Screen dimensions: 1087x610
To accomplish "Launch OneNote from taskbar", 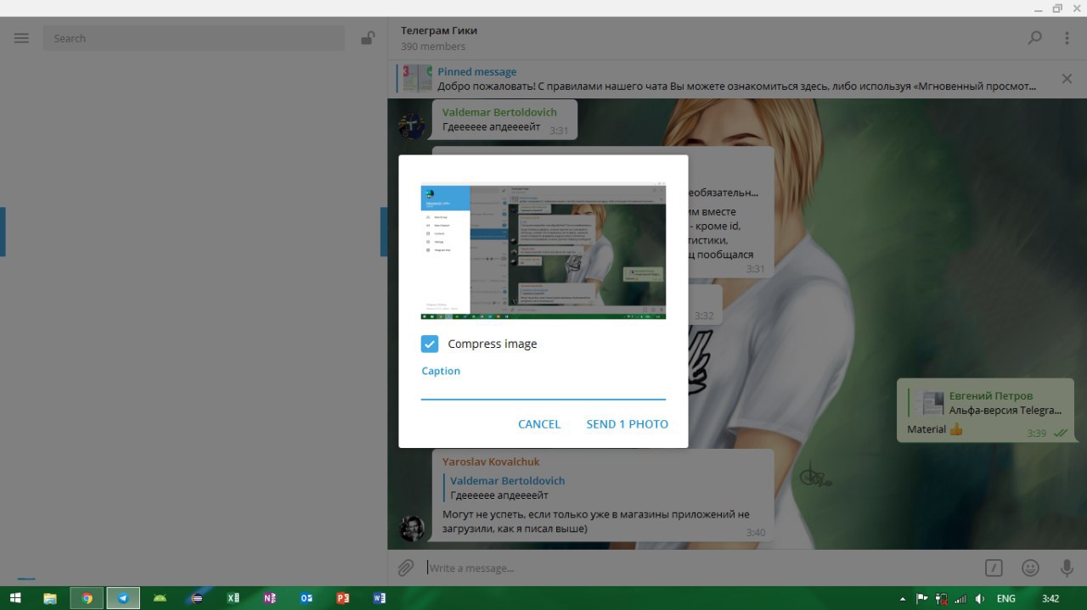I will 269,598.
